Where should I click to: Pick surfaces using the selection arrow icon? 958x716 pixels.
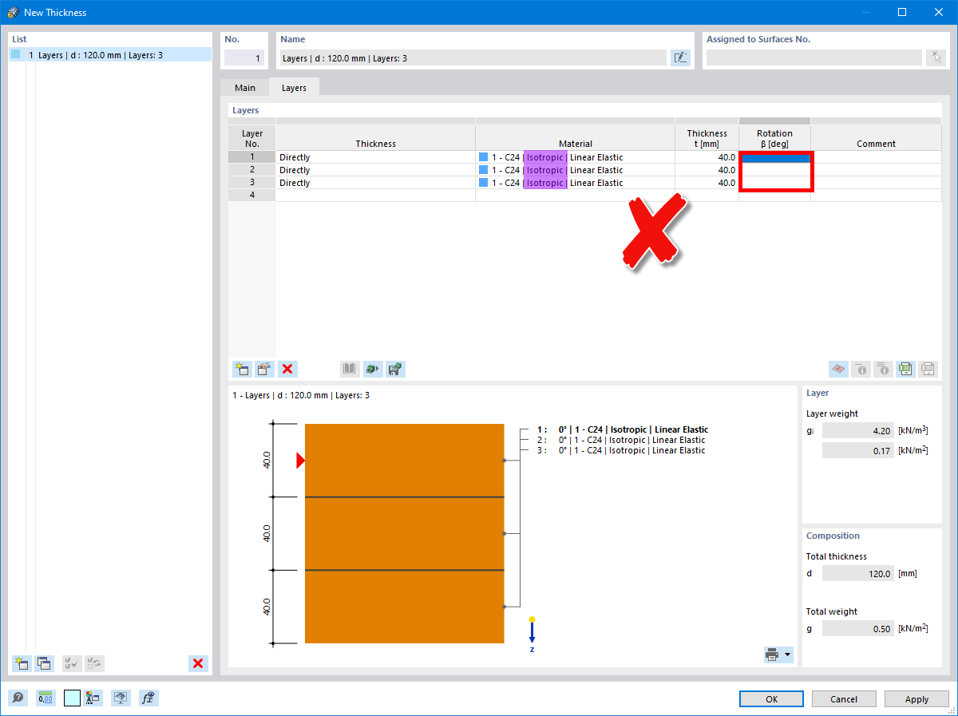936,57
